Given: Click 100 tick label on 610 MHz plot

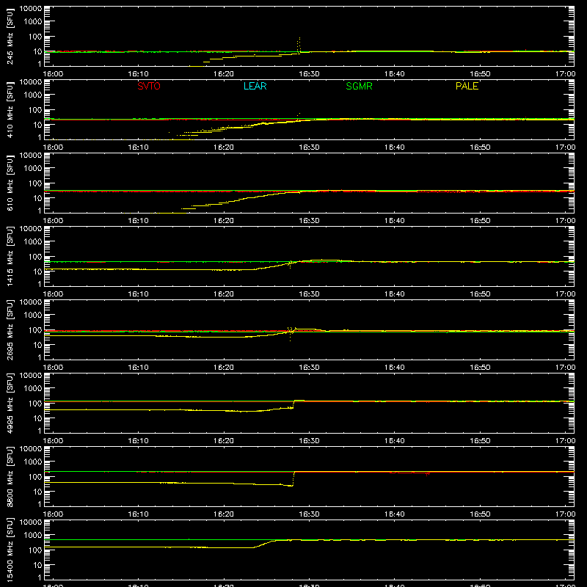Looking at the screenshot, I should coord(35,183).
